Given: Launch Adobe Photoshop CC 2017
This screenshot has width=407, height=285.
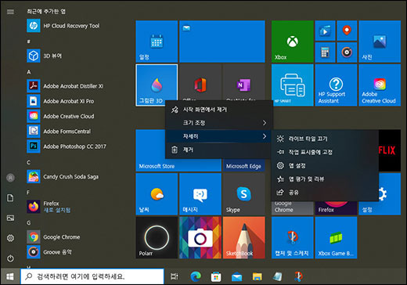Looking at the screenshot, I should click(x=76, y=146).
